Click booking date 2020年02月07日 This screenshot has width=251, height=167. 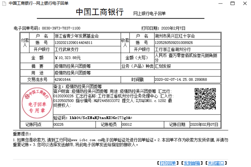204,125
